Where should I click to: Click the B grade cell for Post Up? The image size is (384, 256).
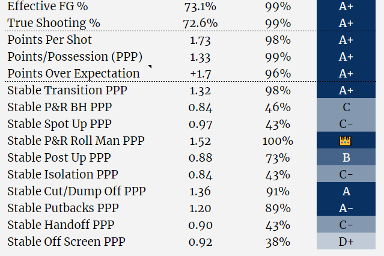pyautogui.click(x=346, y=158)
